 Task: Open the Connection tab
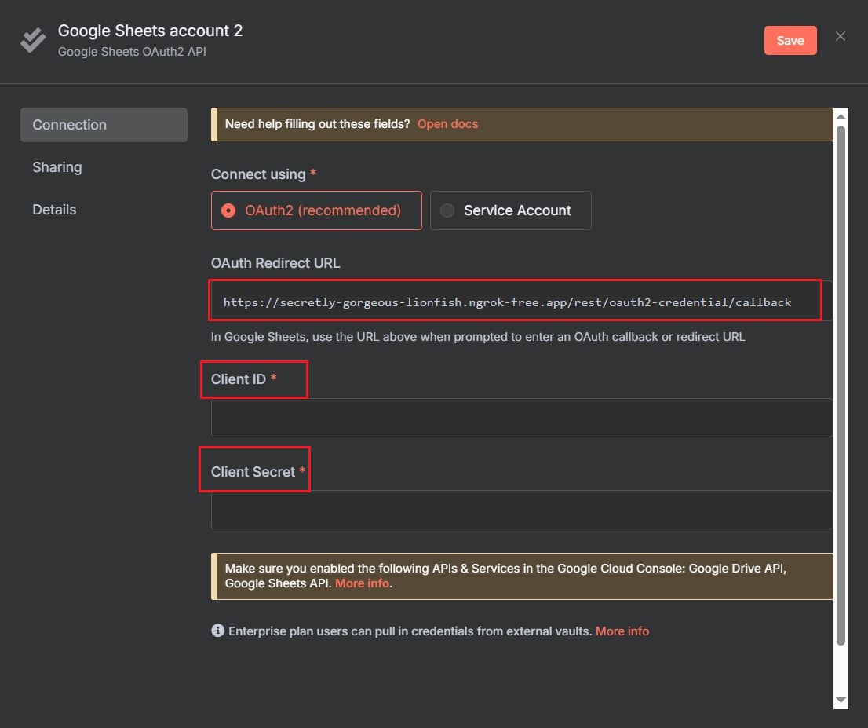pyautogui.click(x=104, y=125)
